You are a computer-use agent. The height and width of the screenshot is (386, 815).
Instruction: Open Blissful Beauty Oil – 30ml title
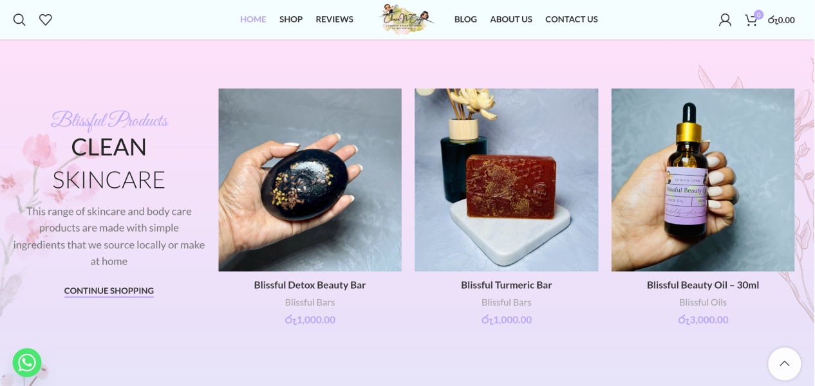click(703, 285)
